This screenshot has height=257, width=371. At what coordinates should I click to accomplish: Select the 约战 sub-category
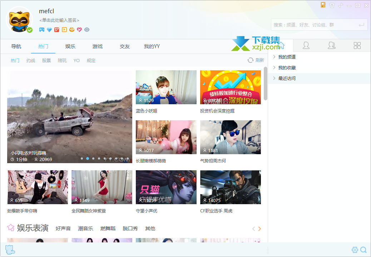point(31,60)
